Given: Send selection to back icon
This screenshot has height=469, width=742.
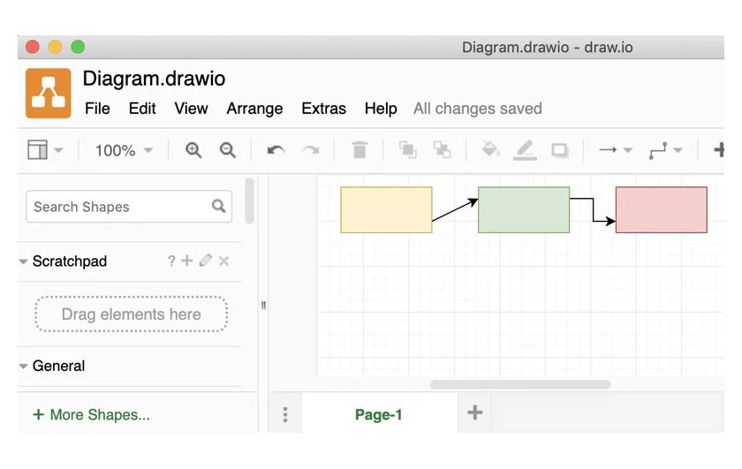Looking at the screenshot, I should pos(442,149).
